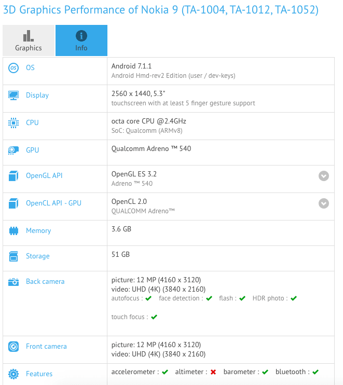Click the GPU card icon
The image size is (343, 385).
[13, 150]
